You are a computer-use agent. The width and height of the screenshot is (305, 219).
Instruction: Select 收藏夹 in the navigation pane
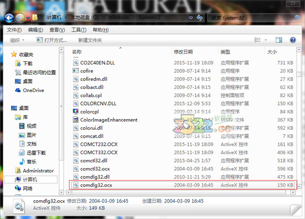(x=22, y=55)
